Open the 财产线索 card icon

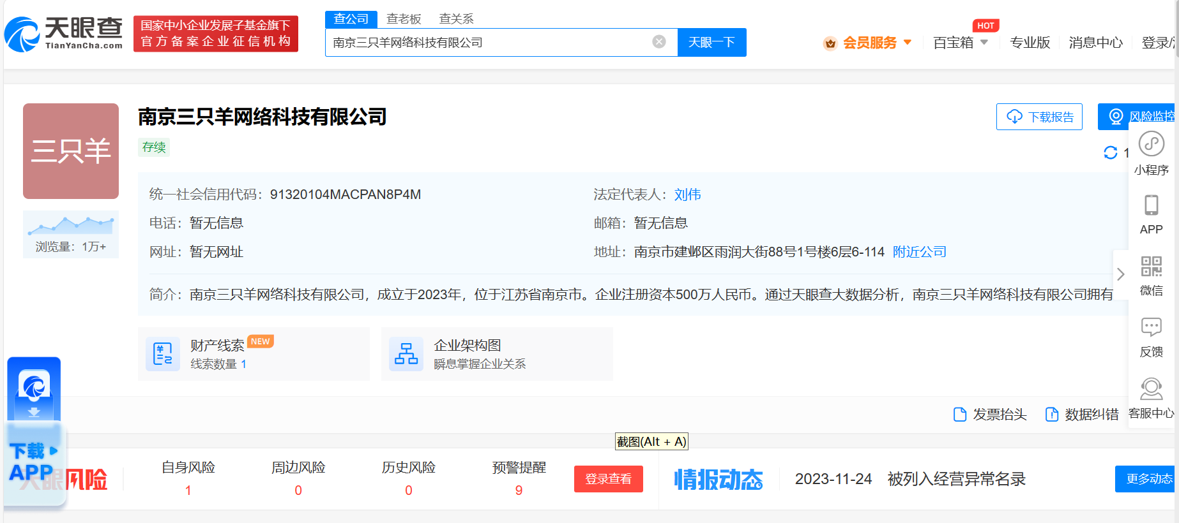point(163,354)
